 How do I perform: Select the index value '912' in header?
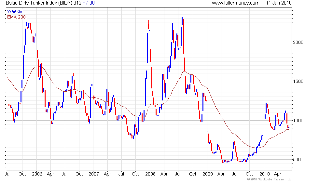(x=77, y=3)
